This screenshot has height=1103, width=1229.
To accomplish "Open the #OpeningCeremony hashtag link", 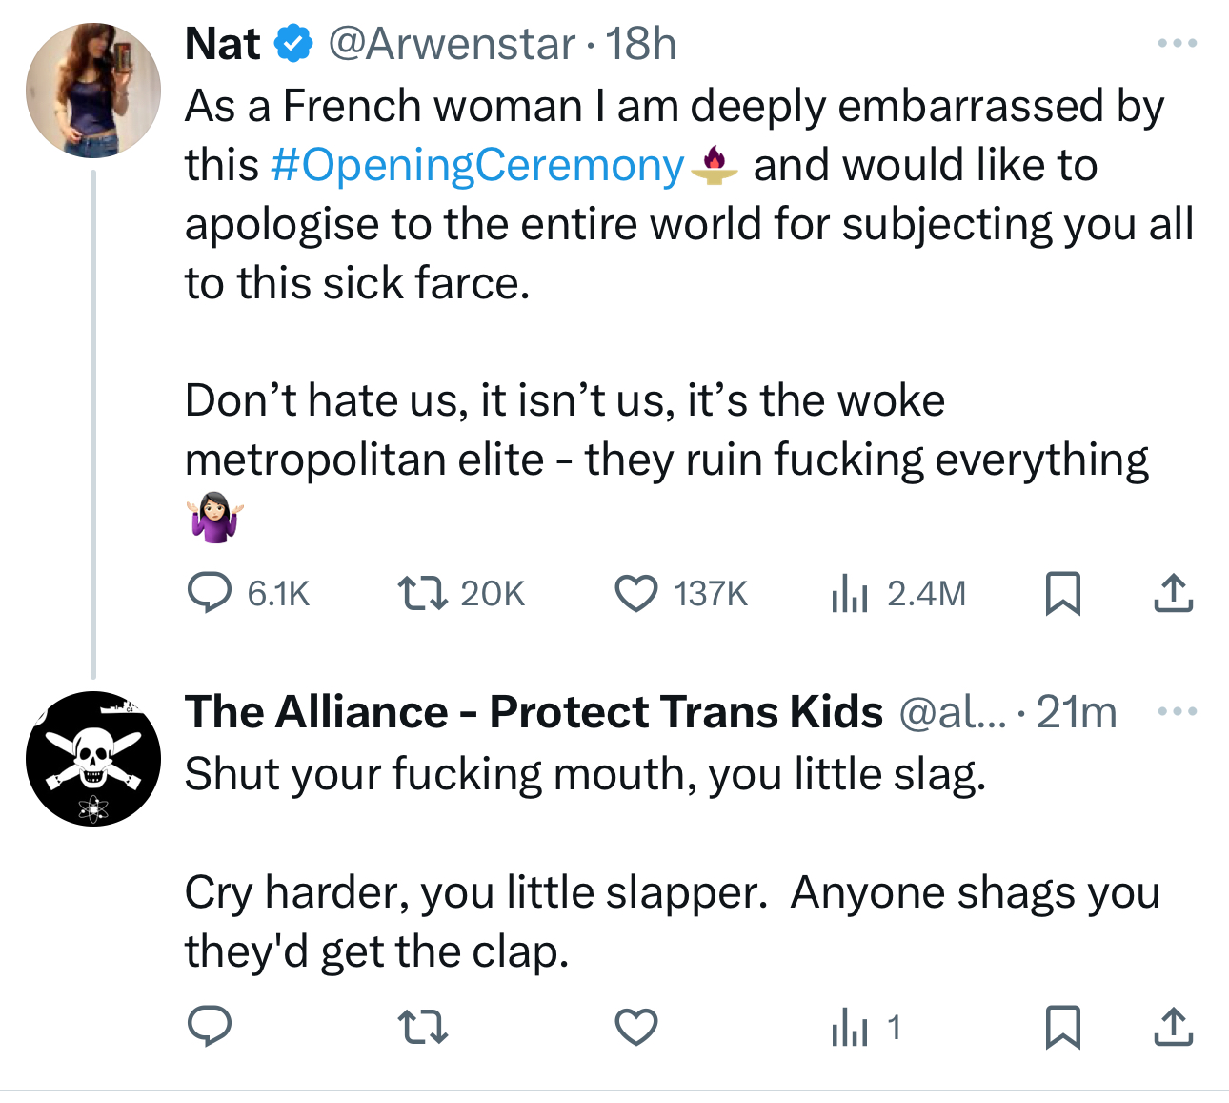I will click(476, 165).
